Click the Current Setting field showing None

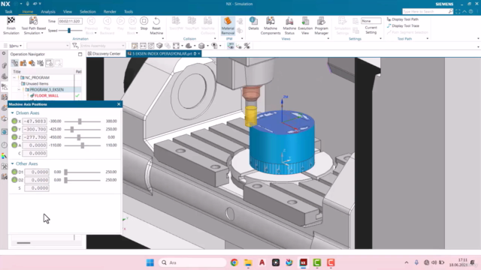371,21
